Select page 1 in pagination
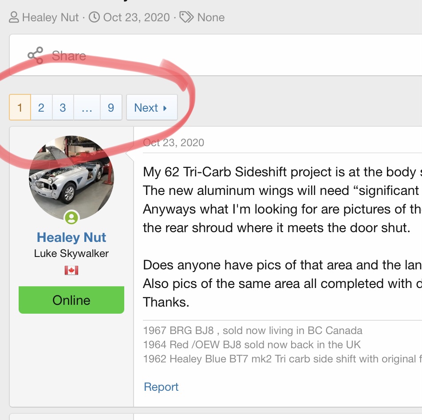Image resolution: width=422 pixels, height=420 pixels. (x=20, y=108)
